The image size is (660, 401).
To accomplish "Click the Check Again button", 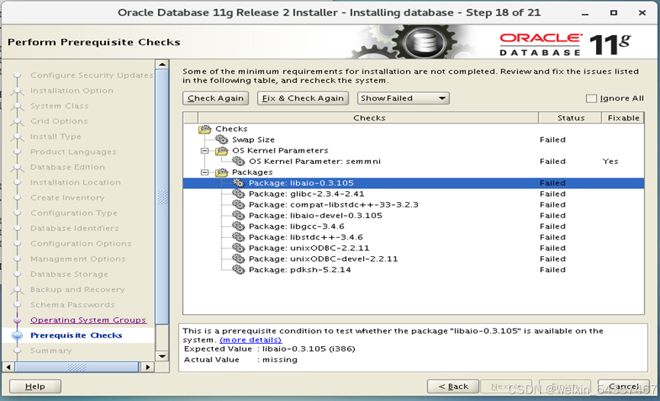I will 216,98.
